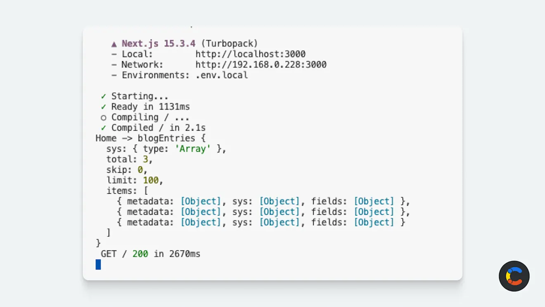Viewport: 545px width, 307px height.
Task: Click the "Home -> blogEntries {" log line
Action: point(151,138)
